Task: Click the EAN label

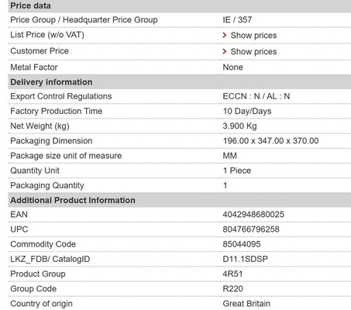Action: (19, 215)
